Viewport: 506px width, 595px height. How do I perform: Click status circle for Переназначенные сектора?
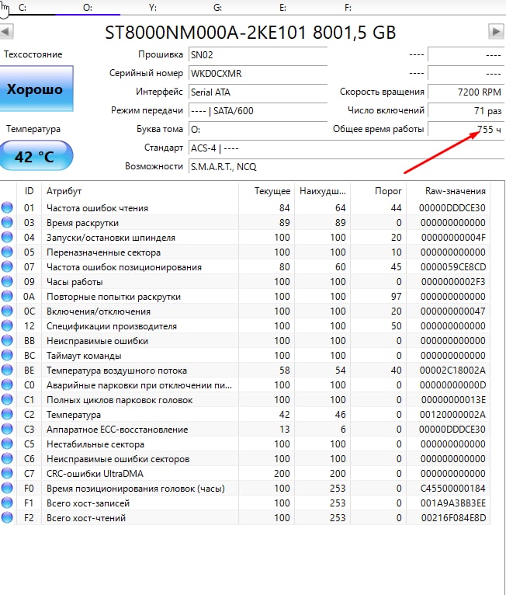coord(7,252)
